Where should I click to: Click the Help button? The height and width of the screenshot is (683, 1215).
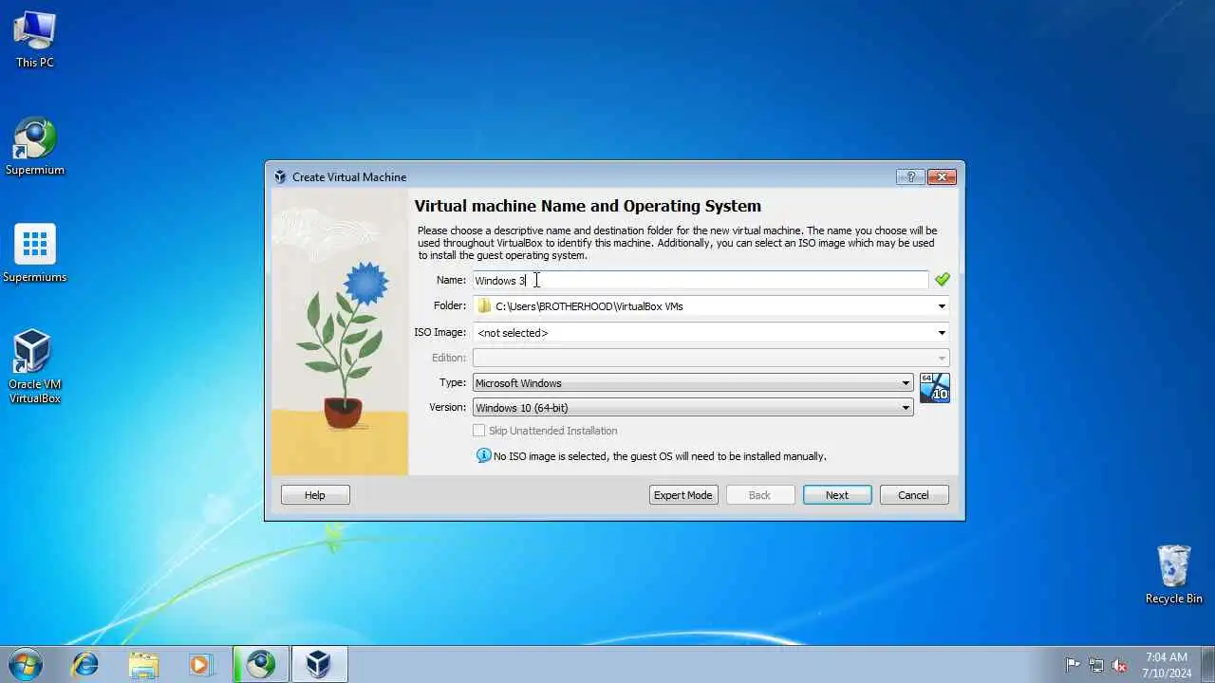315,495
